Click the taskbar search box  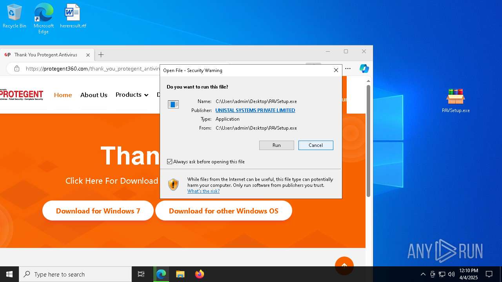point(75,274)
